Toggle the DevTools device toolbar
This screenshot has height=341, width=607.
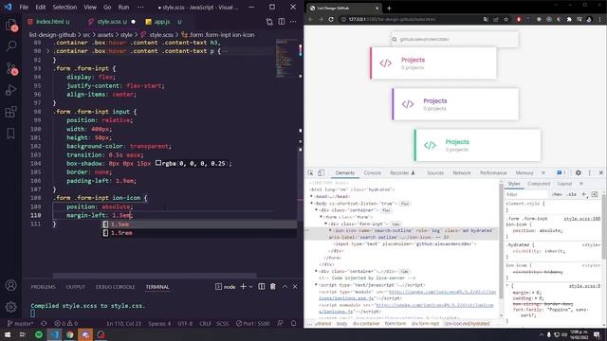[x=321, y=172]
